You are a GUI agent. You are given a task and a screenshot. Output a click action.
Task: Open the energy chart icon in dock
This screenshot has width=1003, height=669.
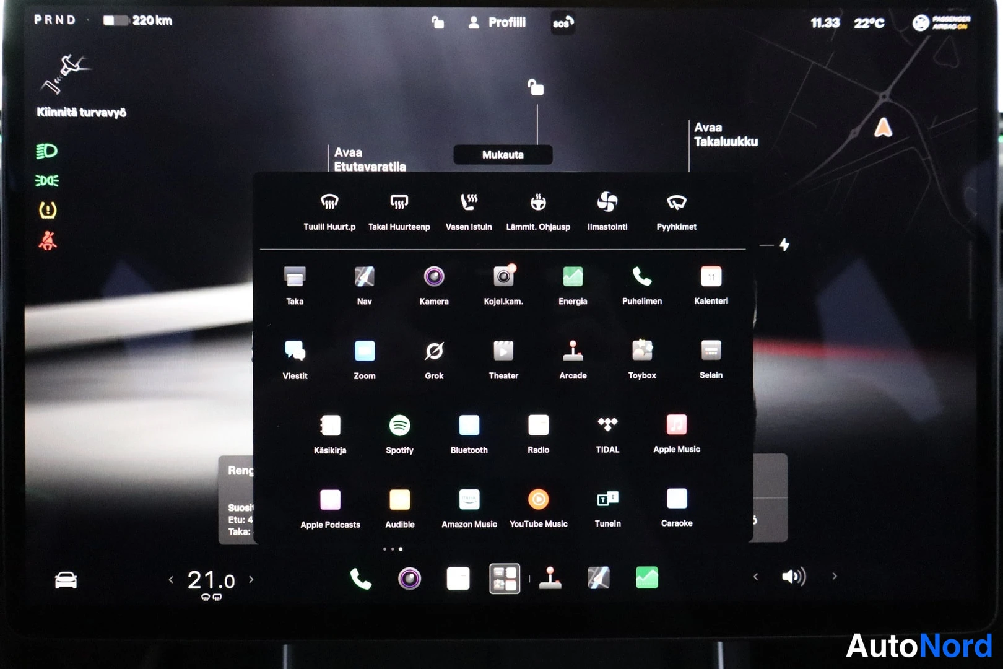[647, 579]
